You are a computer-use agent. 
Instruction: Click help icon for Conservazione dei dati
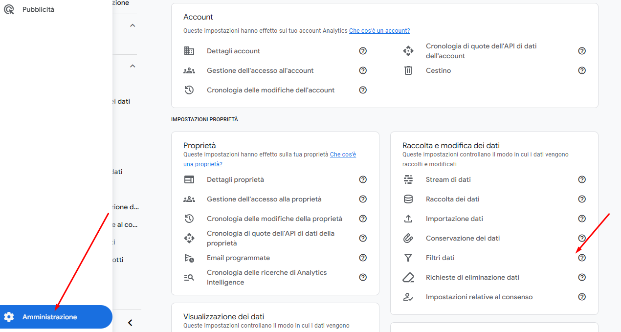pyautogui.click(x=582, y=238)
